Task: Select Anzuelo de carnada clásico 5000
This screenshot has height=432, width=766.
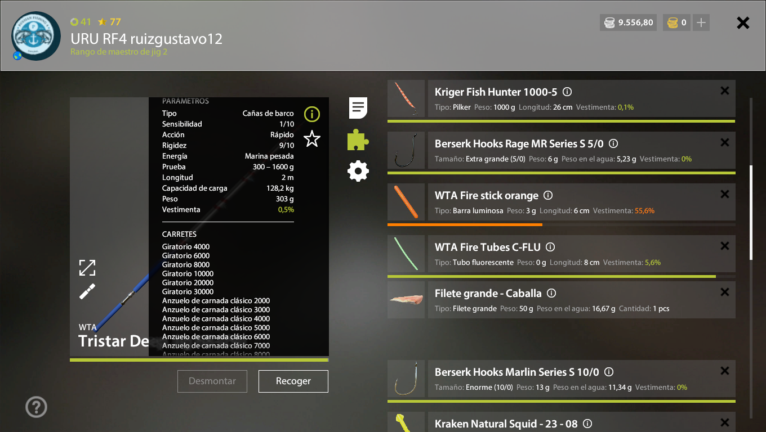Action: (x=216, y=327)
